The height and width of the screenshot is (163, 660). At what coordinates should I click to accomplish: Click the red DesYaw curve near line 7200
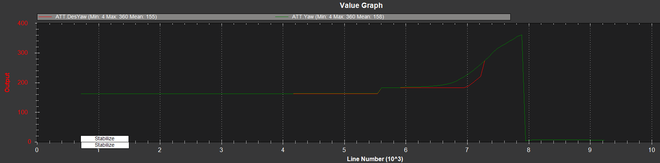click(x=480, y=77)
